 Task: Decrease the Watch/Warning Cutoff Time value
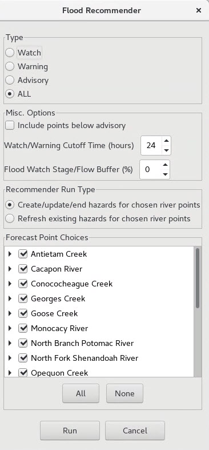point(166,150)
